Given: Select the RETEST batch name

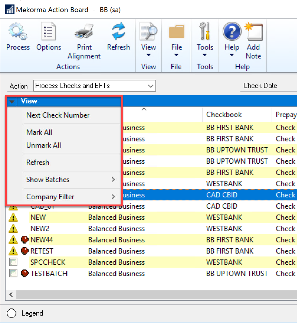Looking at the screenshot, I should 42,251.
